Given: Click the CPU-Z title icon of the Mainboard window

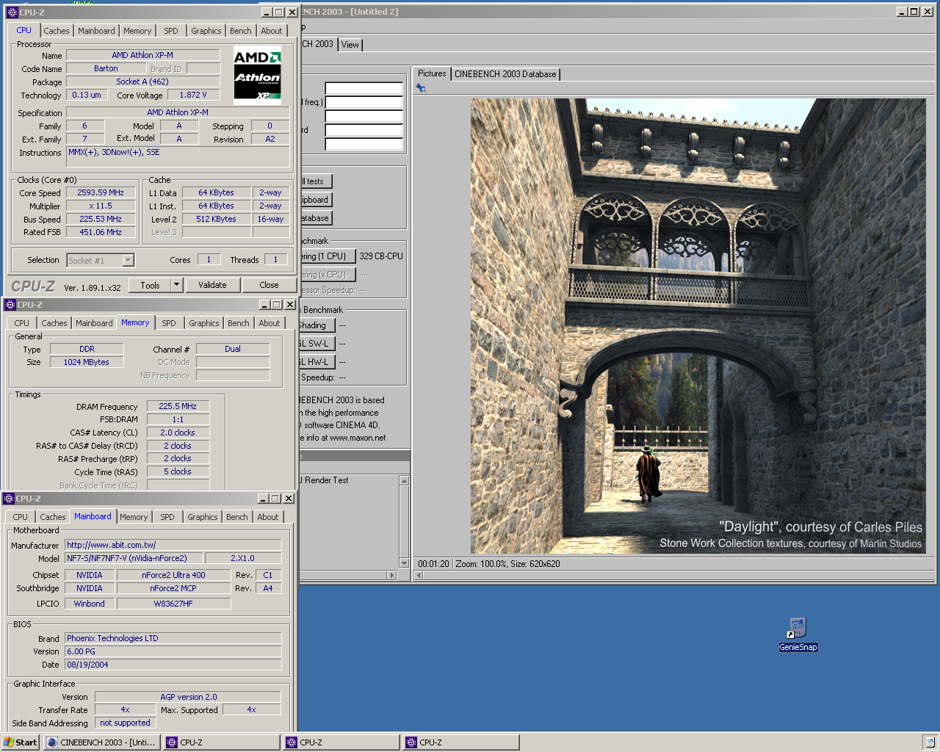Looking at the screenshot, I should click(9, 499).
